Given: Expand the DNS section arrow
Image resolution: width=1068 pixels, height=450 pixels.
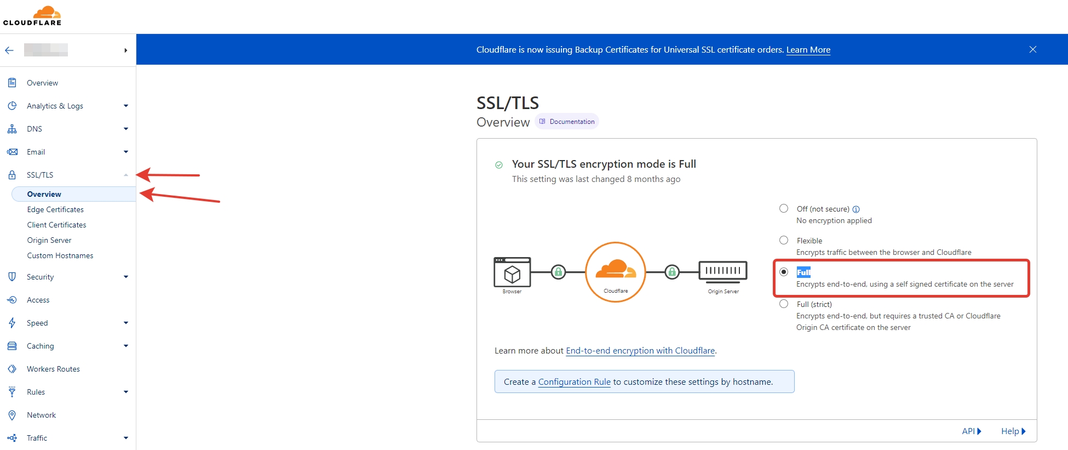Looking at the screenshot, I should coord(126,129).
